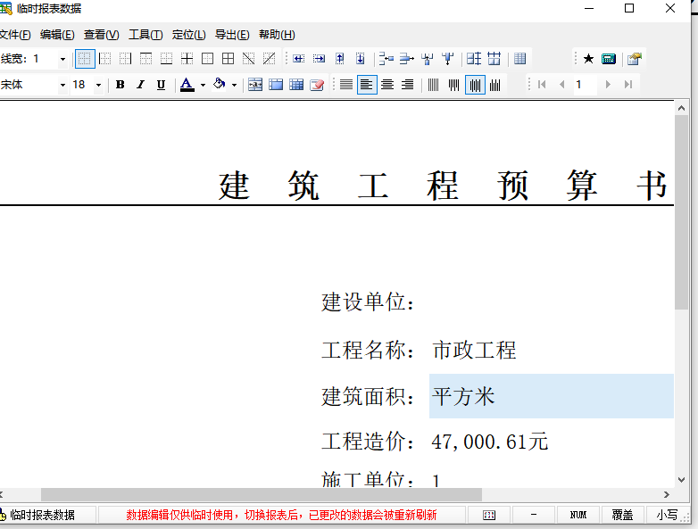Enable vertical middle alignment
Image resolution: width=698 pixels, height=529 pixels.
475,85
